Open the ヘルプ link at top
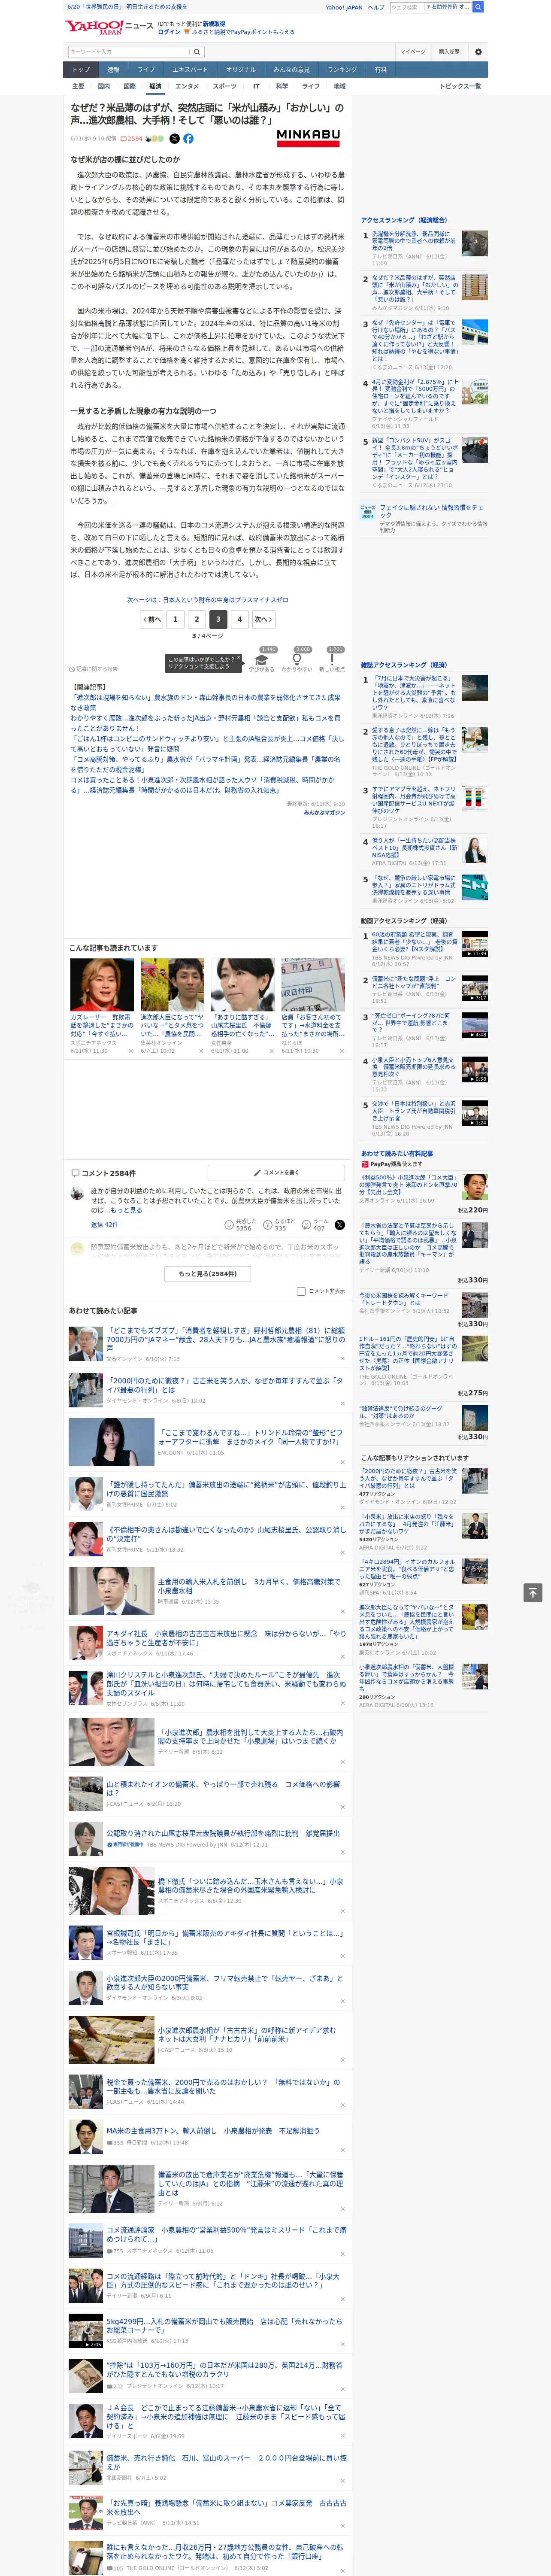This screenshot has height=2576, width=551. [376, 7]
